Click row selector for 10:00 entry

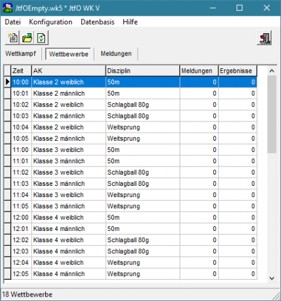pyautogui.click(x=8, y=82)
